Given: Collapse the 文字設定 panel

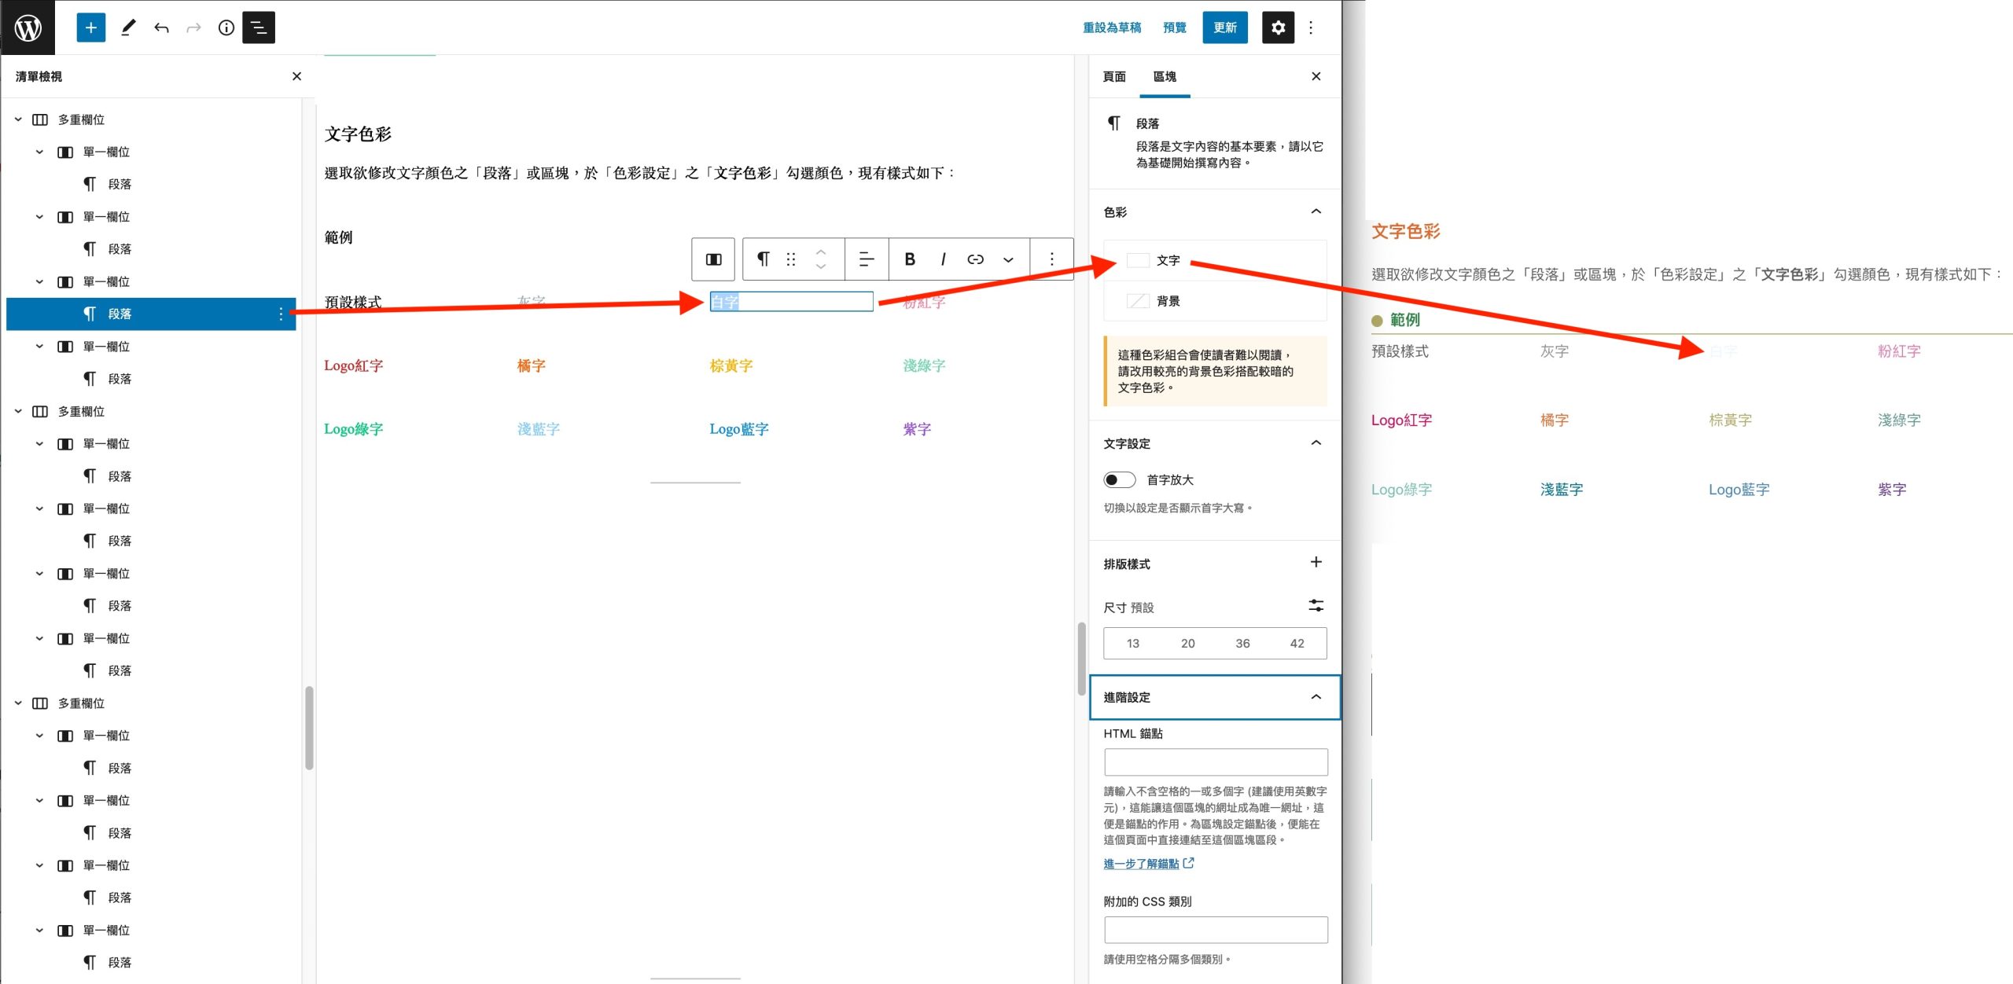Looking at the screenshot, I should pos(1215,443).
